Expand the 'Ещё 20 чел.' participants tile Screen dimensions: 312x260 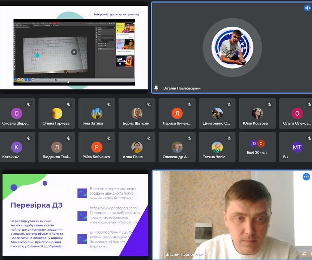(257, 147)
